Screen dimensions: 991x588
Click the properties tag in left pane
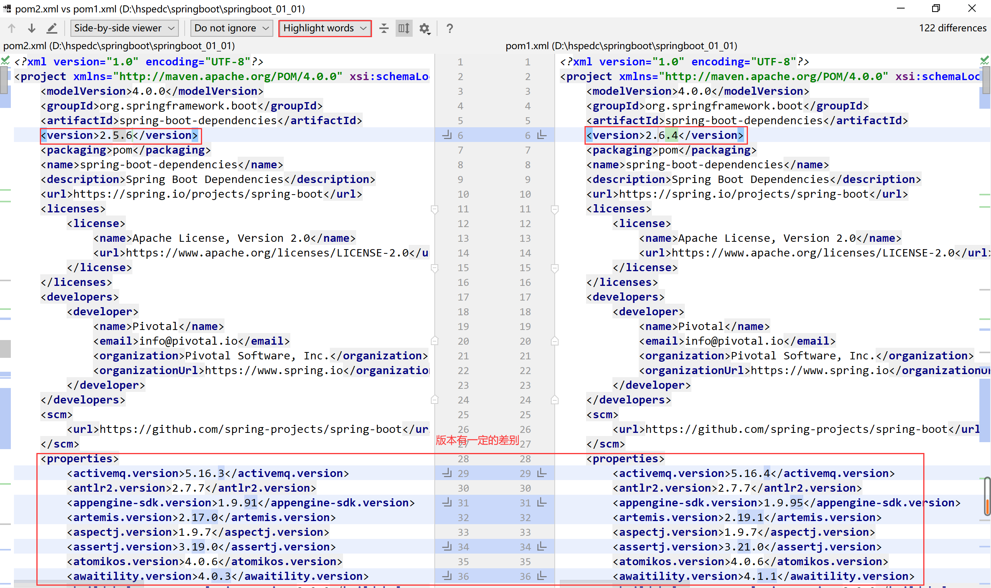tap(79, 459)
